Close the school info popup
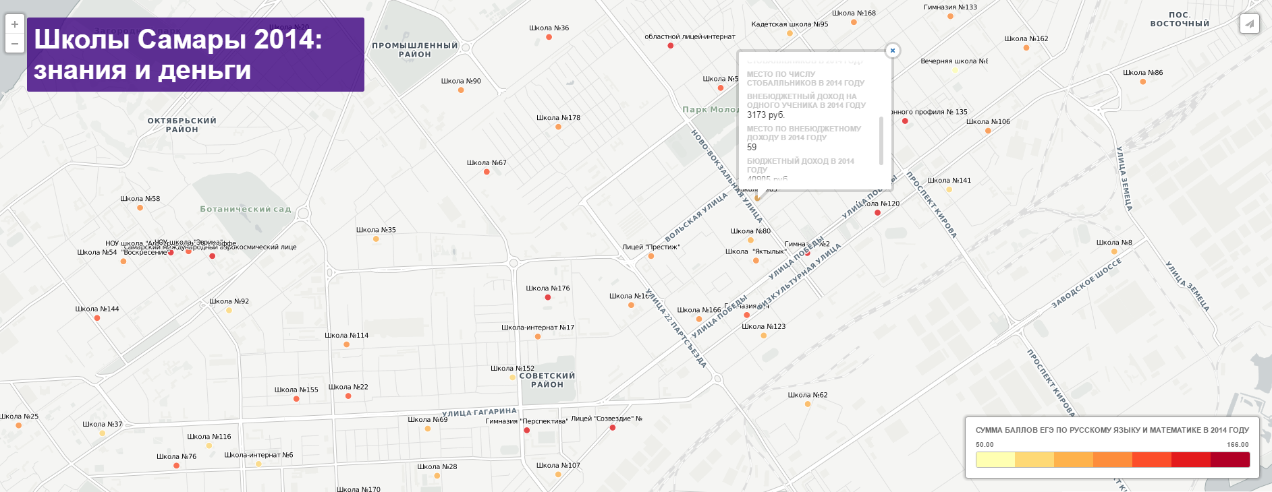This screenshot has height=492, width=1272. 893,51
